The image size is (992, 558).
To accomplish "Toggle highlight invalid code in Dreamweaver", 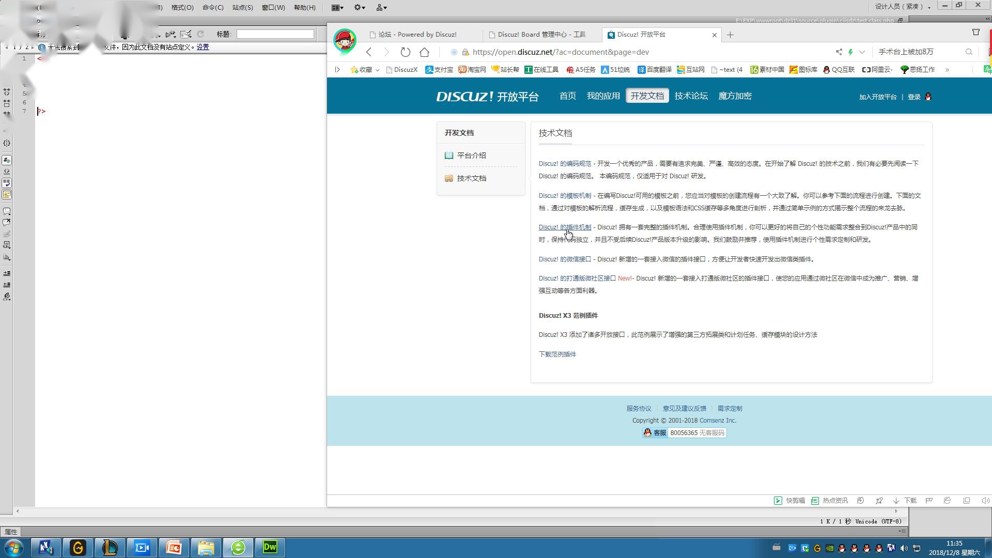I will pos(7,172).
